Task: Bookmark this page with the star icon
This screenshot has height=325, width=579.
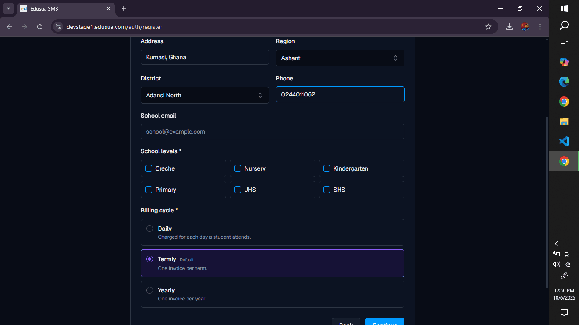Action: pyautogui.click(x=488, y=27)
